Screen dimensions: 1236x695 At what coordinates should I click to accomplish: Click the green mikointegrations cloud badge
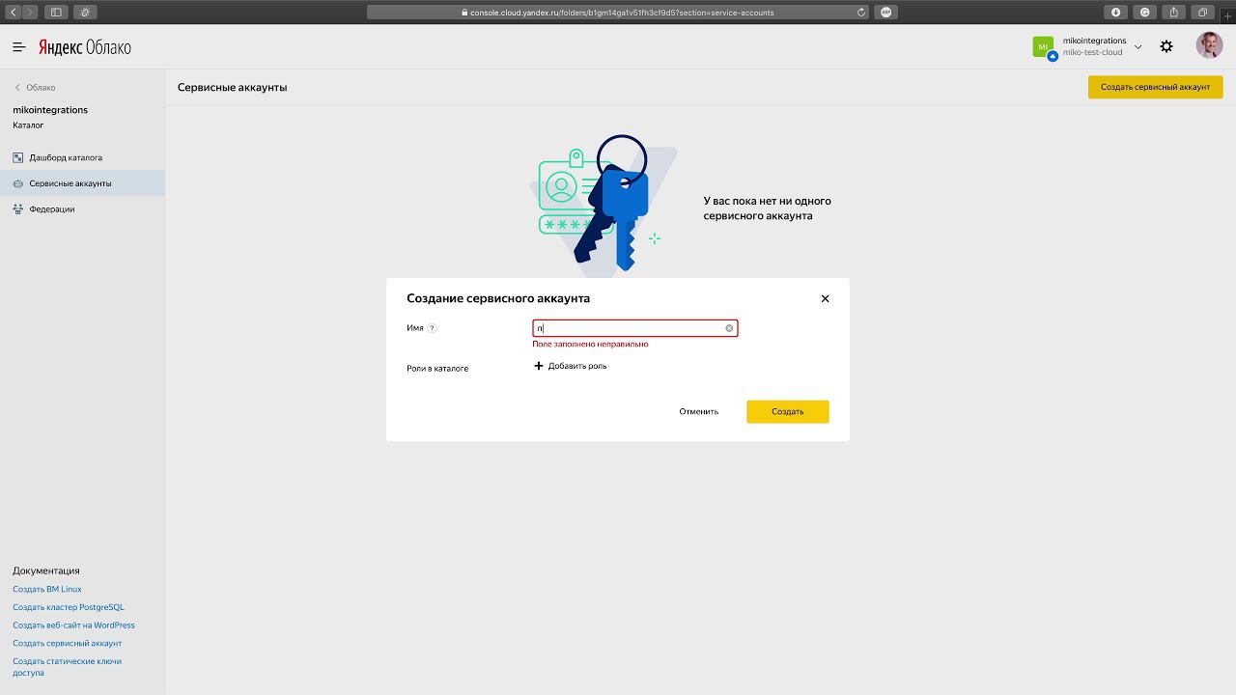[x=1043, y=46]
